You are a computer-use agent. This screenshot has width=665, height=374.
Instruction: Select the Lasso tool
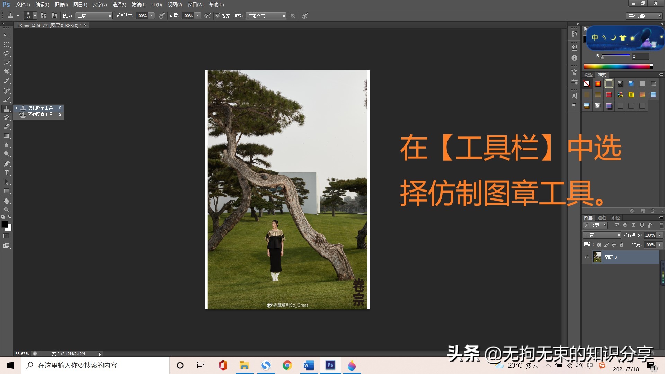point(6,54)
